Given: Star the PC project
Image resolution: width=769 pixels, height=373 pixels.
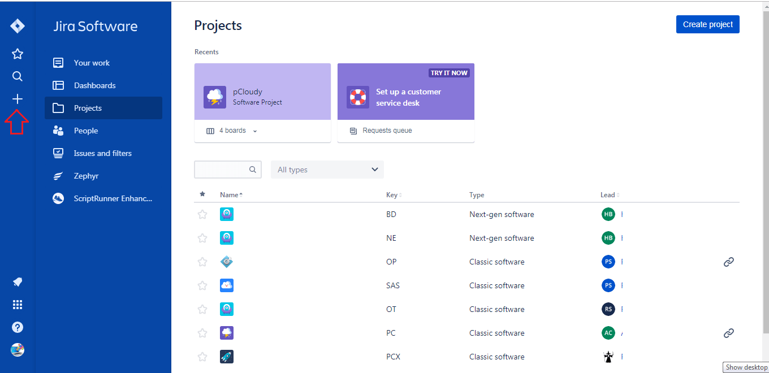Looking at the screenshot, I should pyautogui.click(x=202, y=333).
